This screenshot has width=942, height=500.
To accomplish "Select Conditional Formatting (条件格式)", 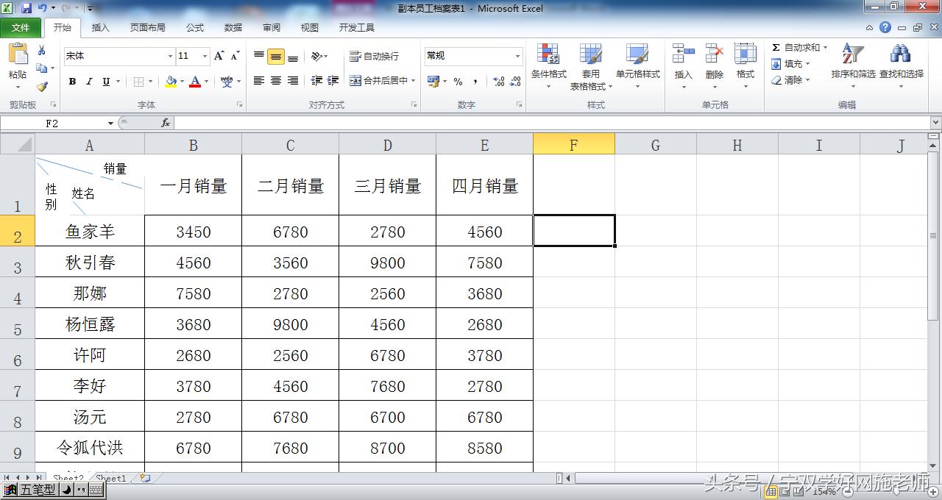I will 548,66.
